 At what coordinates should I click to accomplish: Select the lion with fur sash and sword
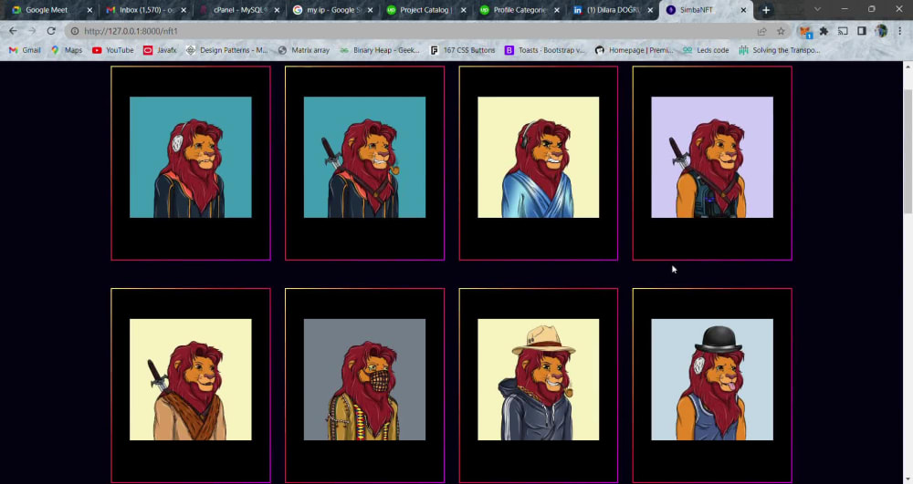[x=191, y=379]
